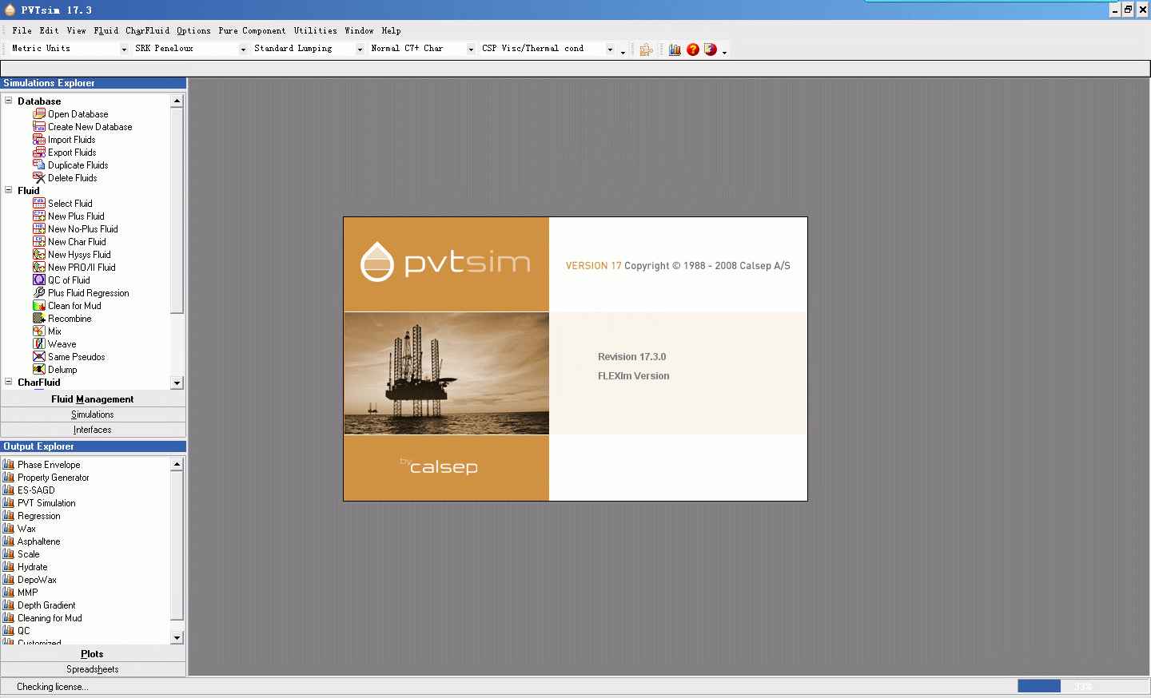Open the CSP Visc/Thermal cond dropdown

pyautogui.click(x=611, y=50)
